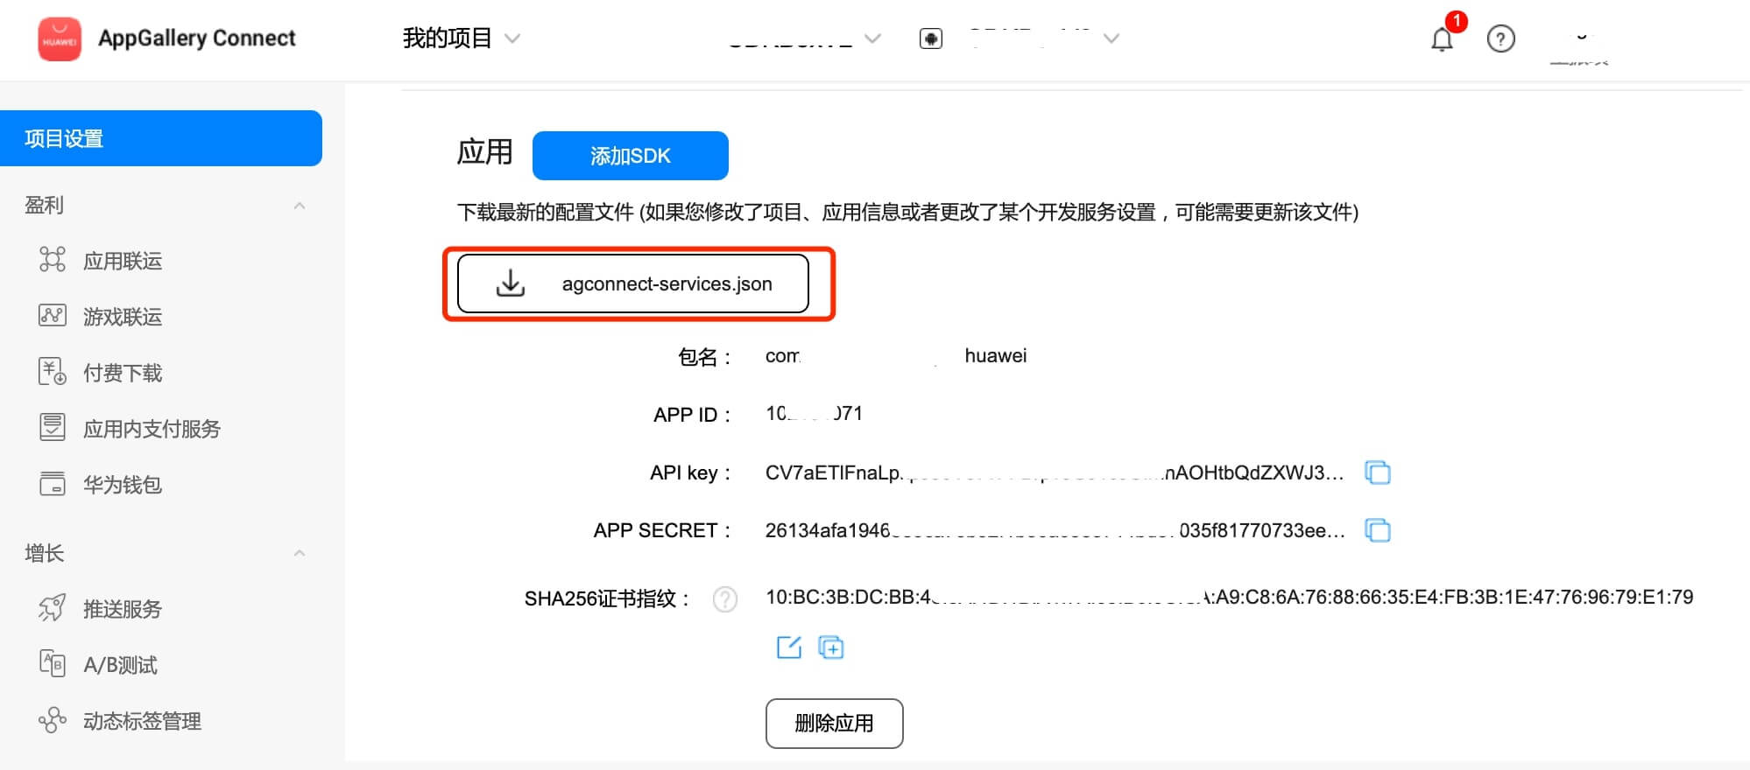Image resolution: width=1750 pixels, height=770 pixels.
Task: Click the 应用联运 sidebar icon
Action: pyautogui.click(x=53, y=260)
